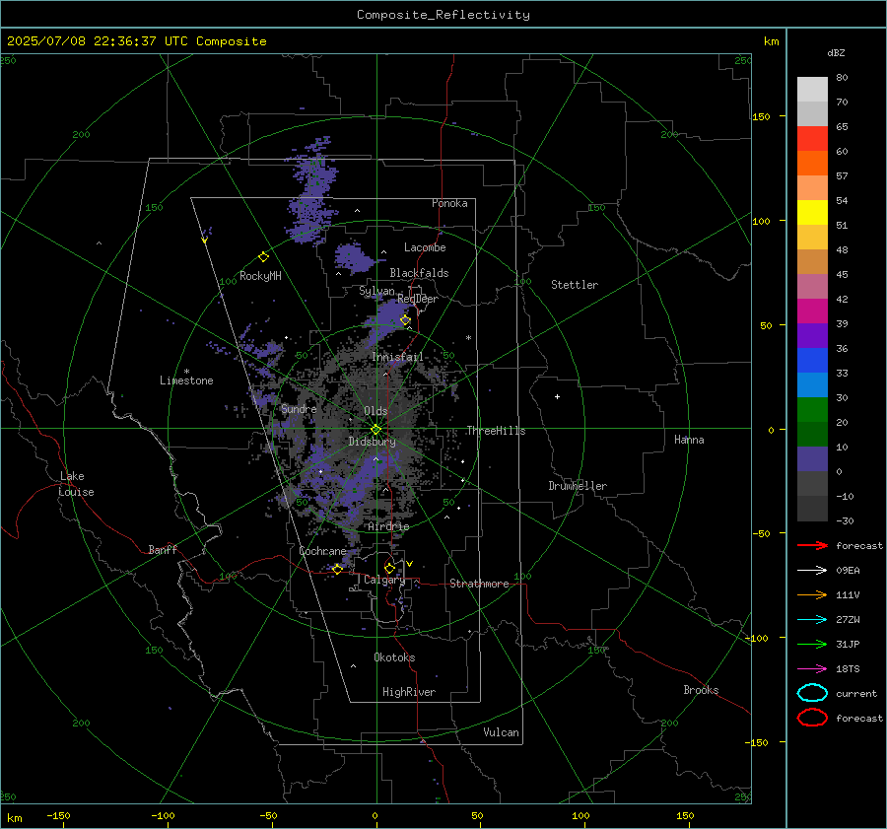This screenshot has height=829, width=887.
Task: Click the asterisk marker above Limestone
Action: pos(186,372)
